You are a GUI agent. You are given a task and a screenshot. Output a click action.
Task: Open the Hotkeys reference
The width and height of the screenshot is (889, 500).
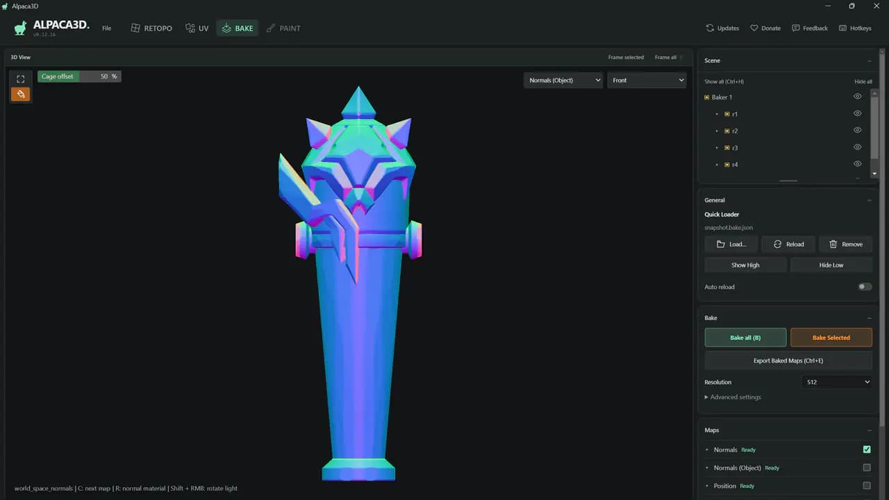(x=855, y=28)
